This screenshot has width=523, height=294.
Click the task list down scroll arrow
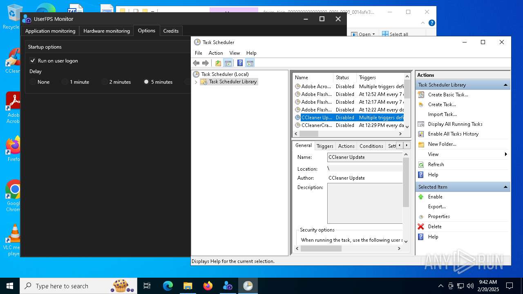tap(407, 127)
